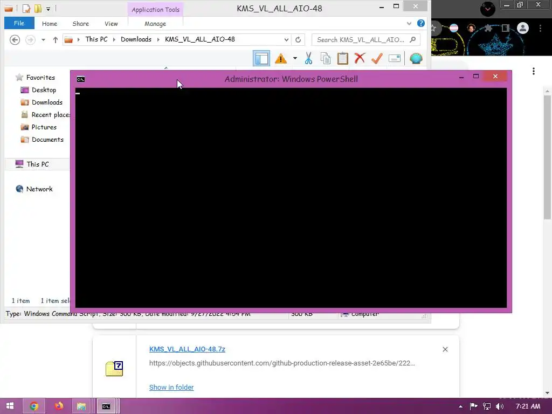Click the Application Tools contextual tab
552x414 pixels.
click(155, 10)
